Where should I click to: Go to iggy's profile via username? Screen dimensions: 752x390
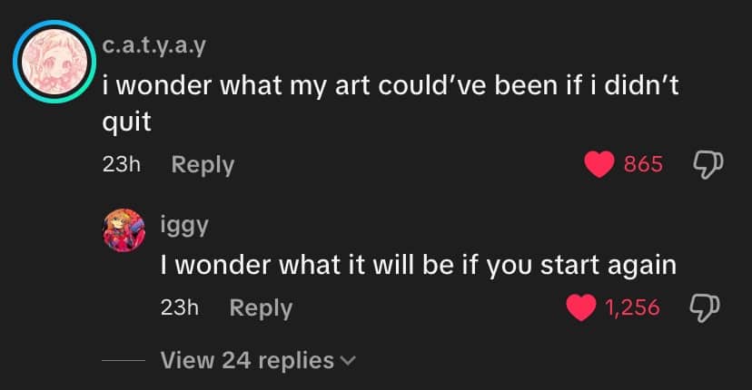183,225
